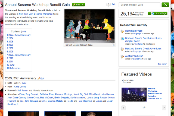This screenshot has height=116, width=174.
Task: Open the Fran Brill link
Action: (x=12, y=101)
